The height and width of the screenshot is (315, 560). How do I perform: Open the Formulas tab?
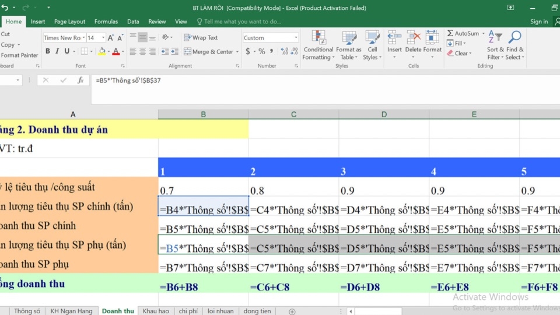click(x=106, y=22)
